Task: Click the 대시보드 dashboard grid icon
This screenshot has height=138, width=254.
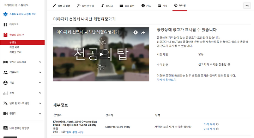Action: [5, 25]
